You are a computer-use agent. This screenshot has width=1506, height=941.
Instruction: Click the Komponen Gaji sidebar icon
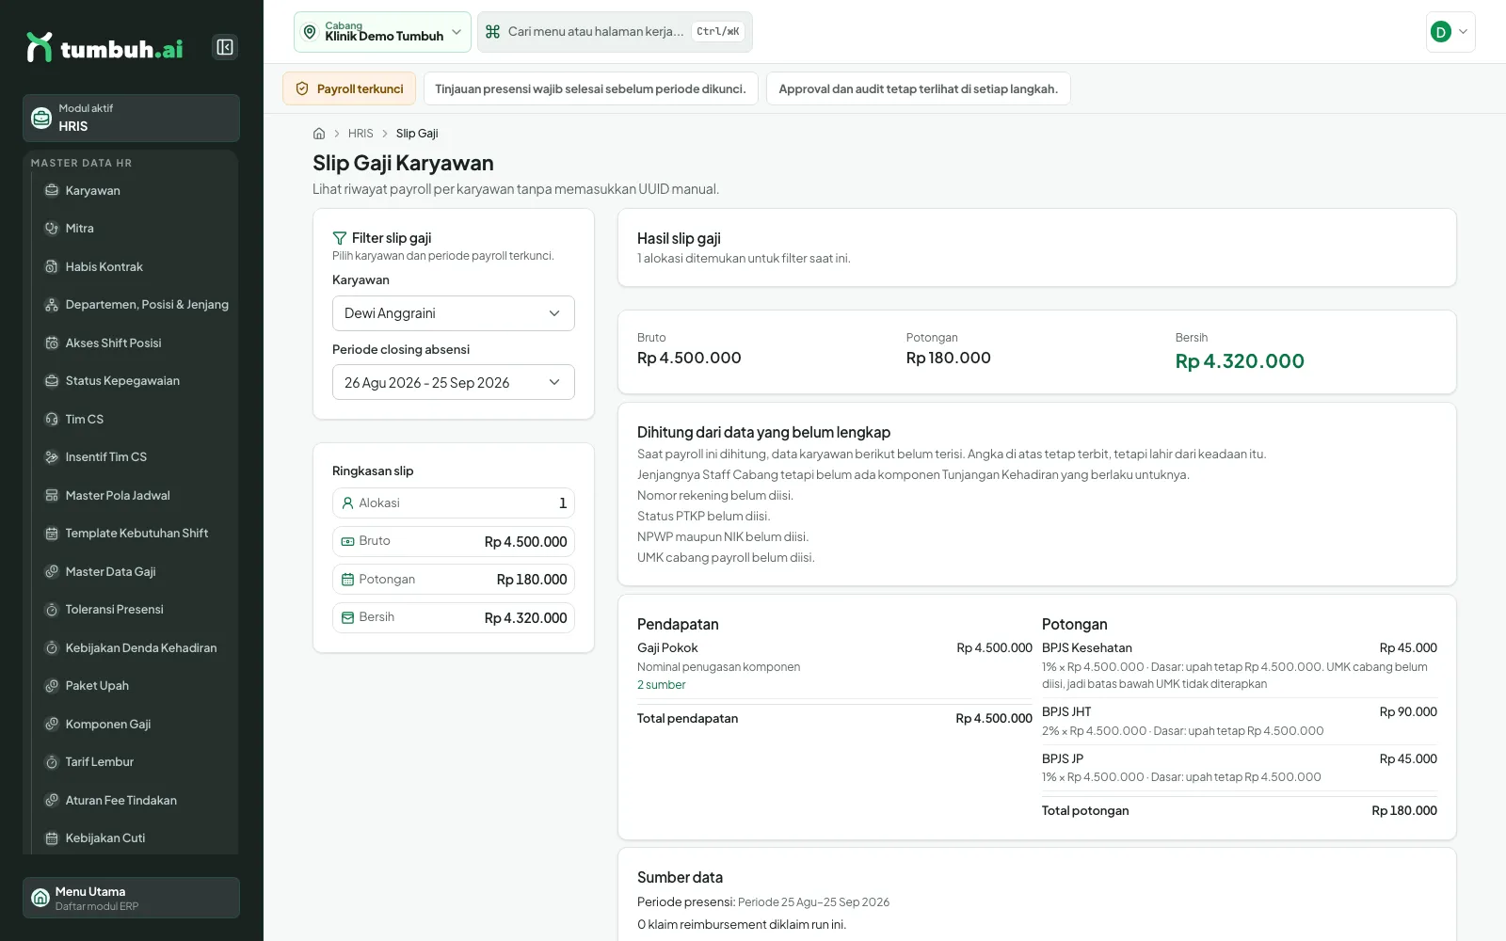coord(52,725)
